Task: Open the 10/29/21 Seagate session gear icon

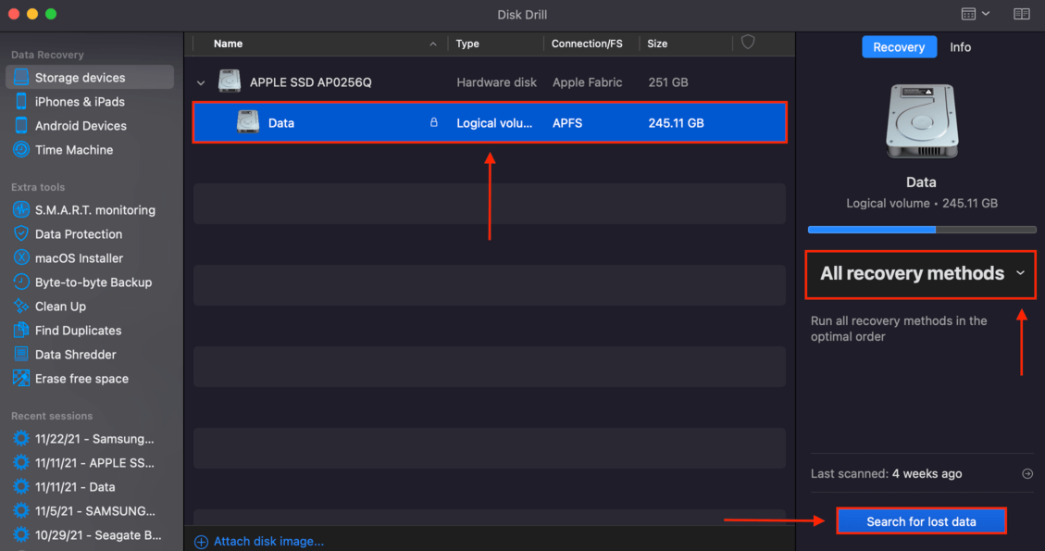Action: coord(21,534)
